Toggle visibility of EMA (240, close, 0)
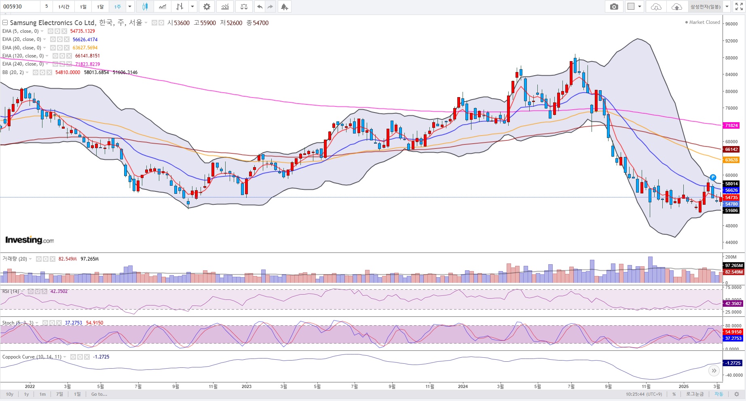The height and width of the screenshot is (401, 746). point(55,64)
